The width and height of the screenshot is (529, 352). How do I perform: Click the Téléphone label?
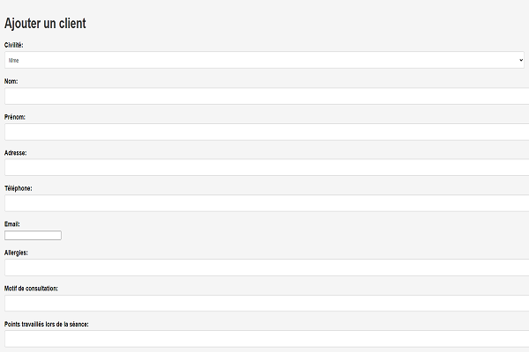(x=19, y=188)
